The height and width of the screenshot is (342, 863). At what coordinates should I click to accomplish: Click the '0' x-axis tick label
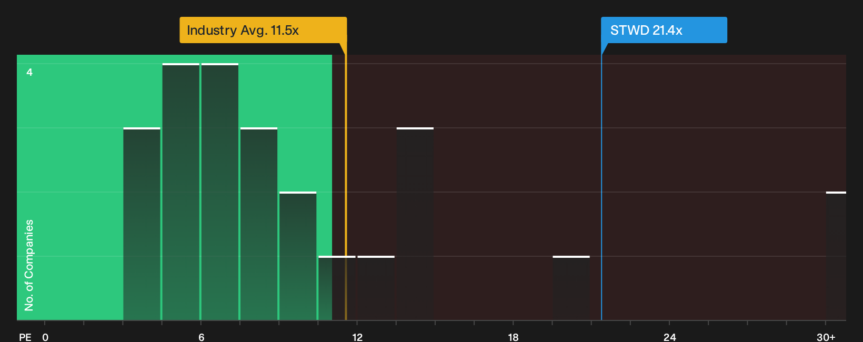tap(45, 337)
